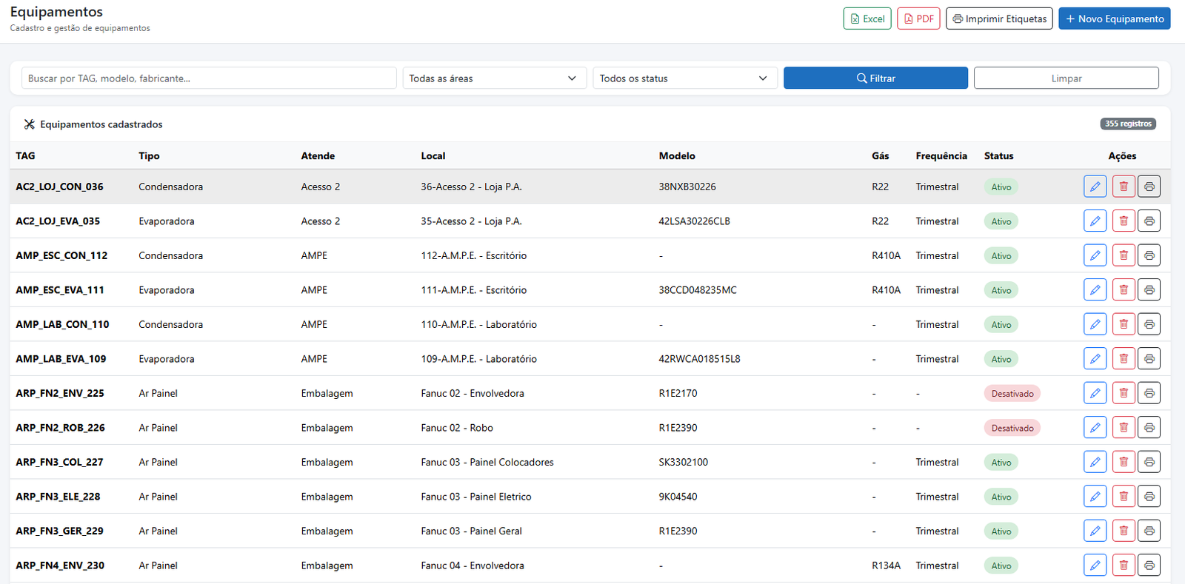
Task: Print label for AMP_ESC_CON_112
Action: [x=1149, y=255]
